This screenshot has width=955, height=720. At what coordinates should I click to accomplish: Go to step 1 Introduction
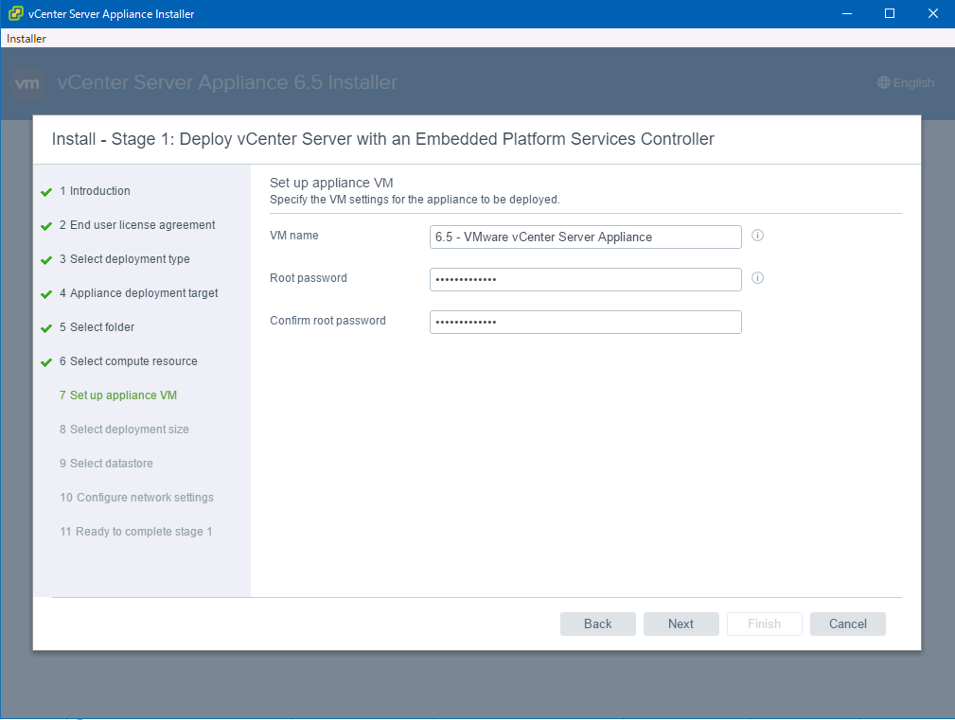coord(95,191)
